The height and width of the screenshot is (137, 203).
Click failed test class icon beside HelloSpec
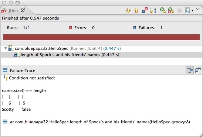tap(11, 48)
